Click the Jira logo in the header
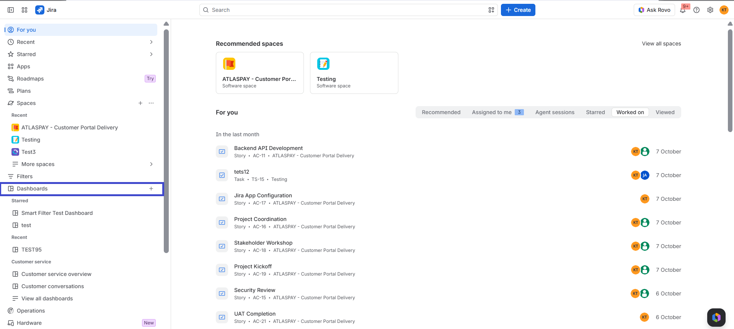 tap(46, 10)
